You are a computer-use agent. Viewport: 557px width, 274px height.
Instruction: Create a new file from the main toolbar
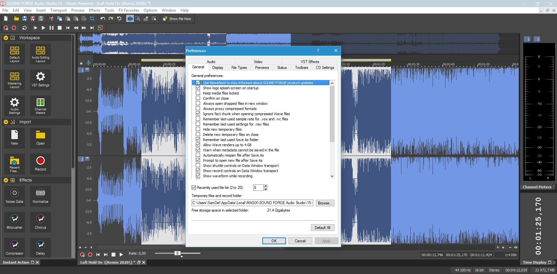click(x=6, y=19)
